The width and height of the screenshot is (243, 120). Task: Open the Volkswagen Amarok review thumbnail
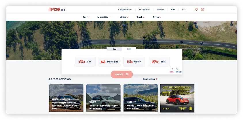pyautogui.click(x=66, y=98)
